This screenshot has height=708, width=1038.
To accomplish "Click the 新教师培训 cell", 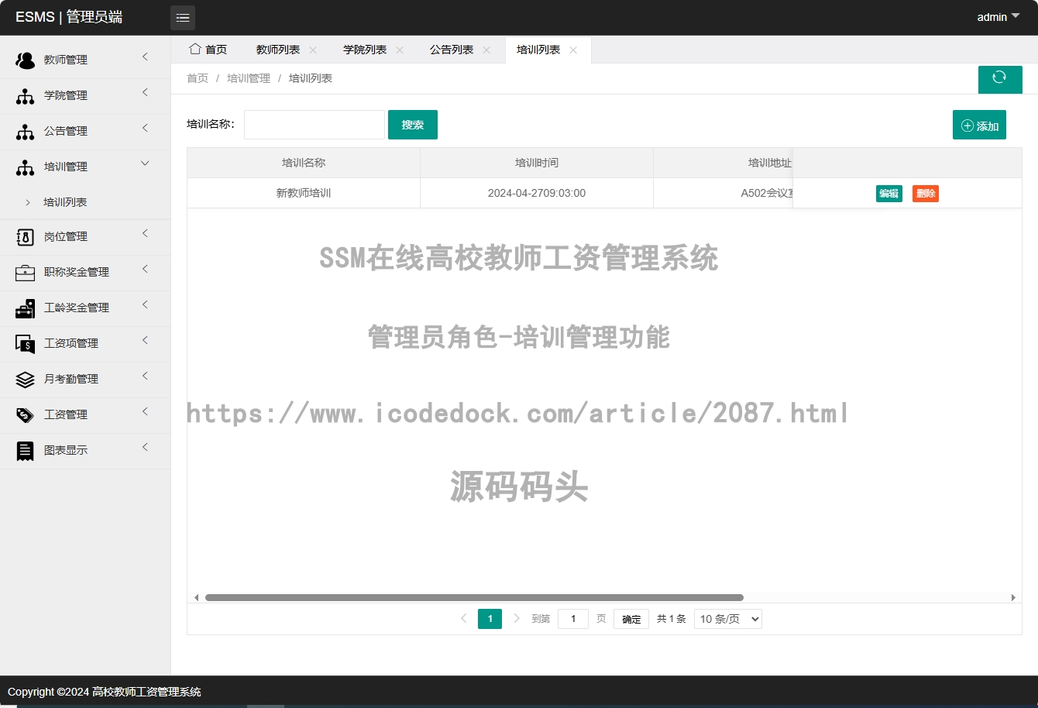I will coord(304,193).
